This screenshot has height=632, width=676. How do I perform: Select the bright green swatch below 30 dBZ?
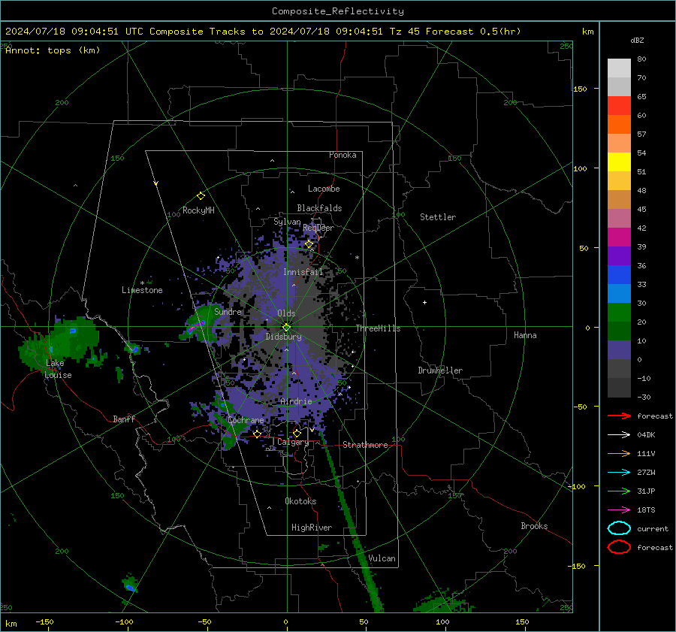619,312
